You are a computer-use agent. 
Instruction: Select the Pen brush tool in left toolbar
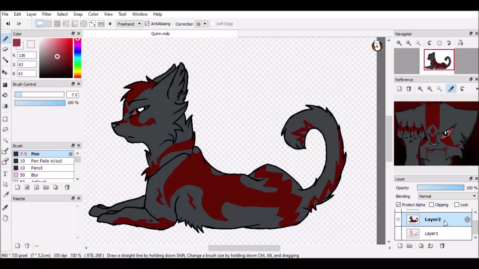[x=5, y=39]
